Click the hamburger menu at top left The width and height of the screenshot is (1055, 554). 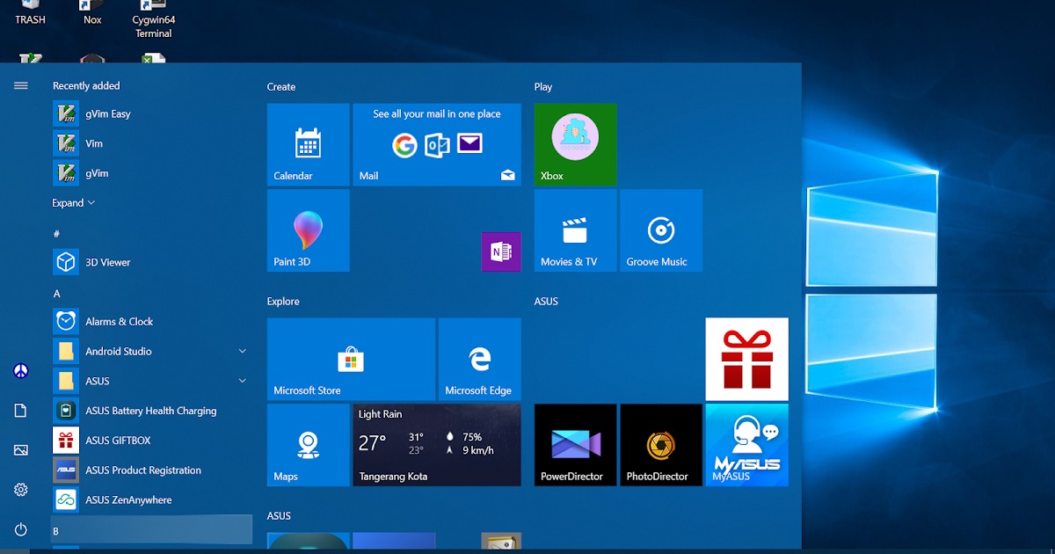point(20,85)
